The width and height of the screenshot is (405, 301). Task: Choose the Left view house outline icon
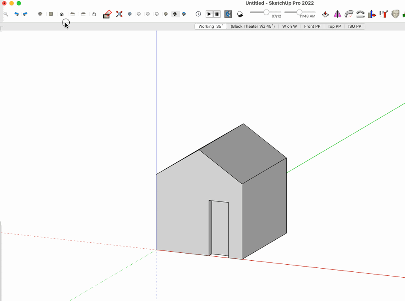(94, 14)
